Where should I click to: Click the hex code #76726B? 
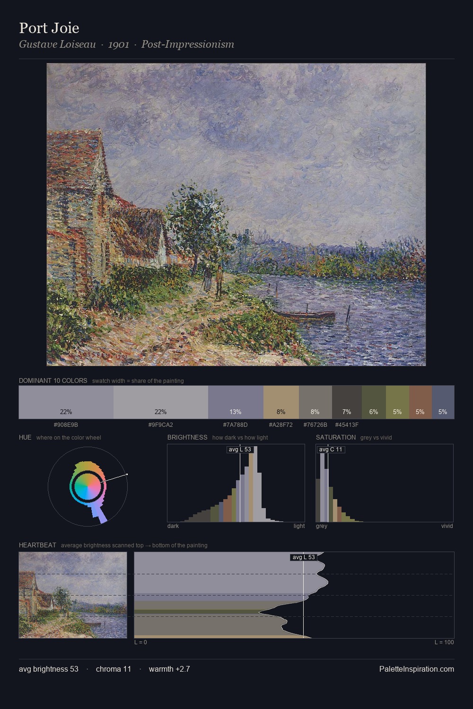(315, 425)
